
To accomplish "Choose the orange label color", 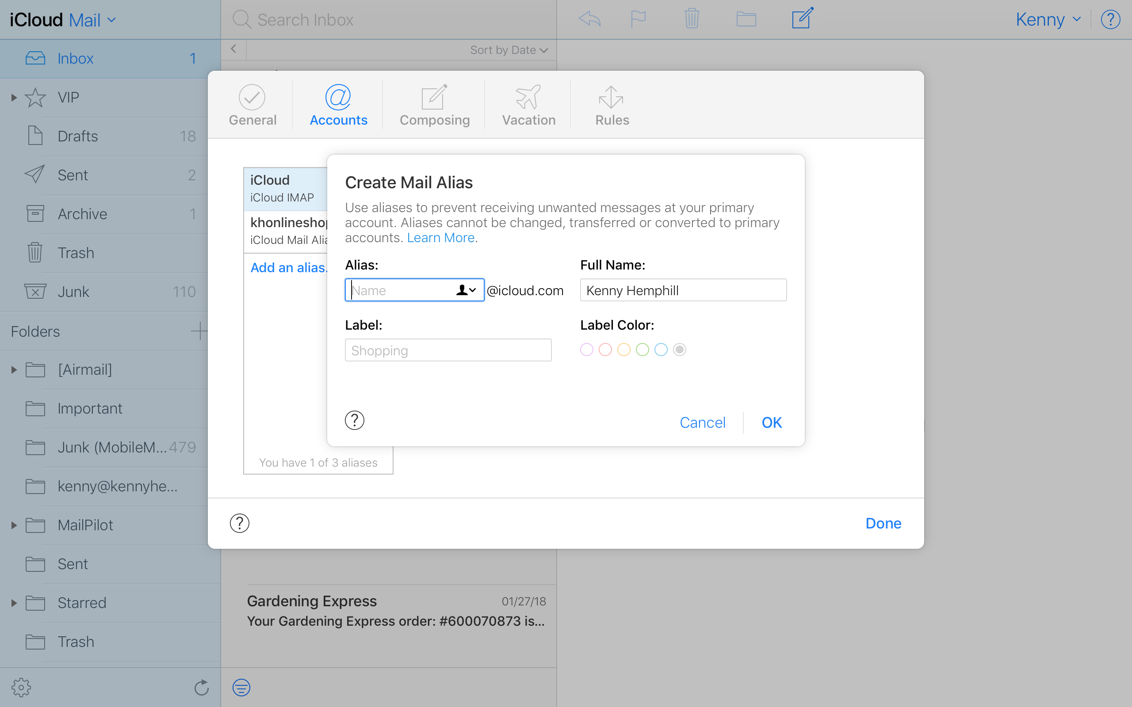I will coord(623,349).
